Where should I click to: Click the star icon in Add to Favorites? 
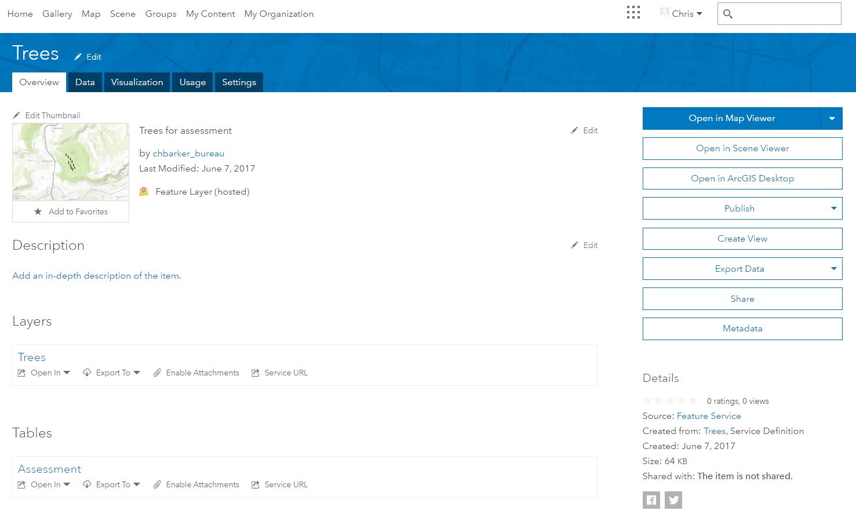click(38, 211)
